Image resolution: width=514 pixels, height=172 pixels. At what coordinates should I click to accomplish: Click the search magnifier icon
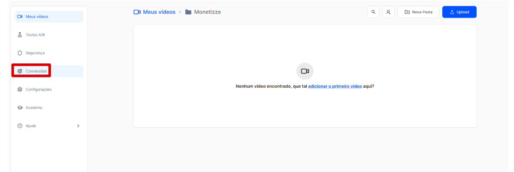(x=373, y=12)
